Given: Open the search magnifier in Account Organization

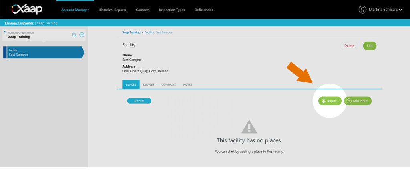Looking at the screenshot, I should click(74, 35).
